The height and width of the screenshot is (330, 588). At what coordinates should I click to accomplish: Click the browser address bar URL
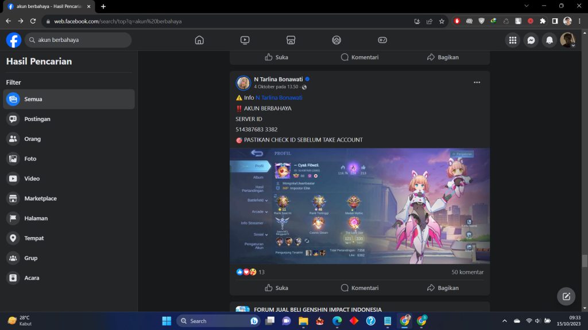[x=118, y=21]
